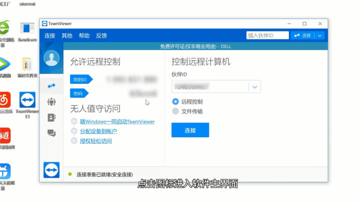Image resolution: width=361 pixels, height=203 pixels.
Task: Click the 您的ID label tag
Action: [x=81, y=80]
